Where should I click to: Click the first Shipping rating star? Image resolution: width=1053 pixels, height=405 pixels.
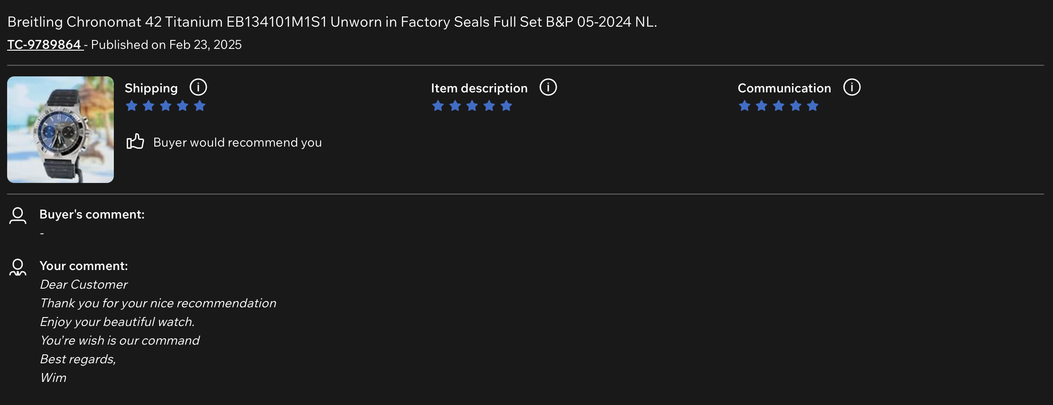coord(132,106)
